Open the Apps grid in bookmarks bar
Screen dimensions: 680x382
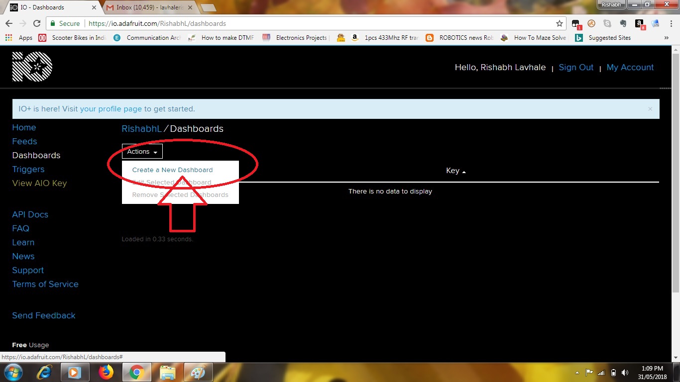click(x=18, y=38)
